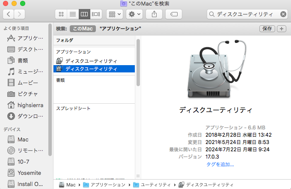
Task: Click the デバイス sidebar heading
Action: [x=12, y=129]
